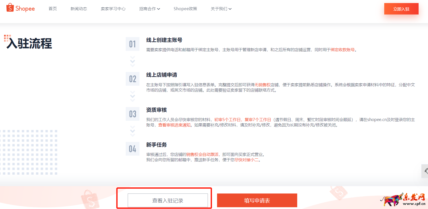The height and width of the screenshot is (209, 428).
Task: Click the 立即入驻 button
Action: pyautogui.click(x=401, y=9)
